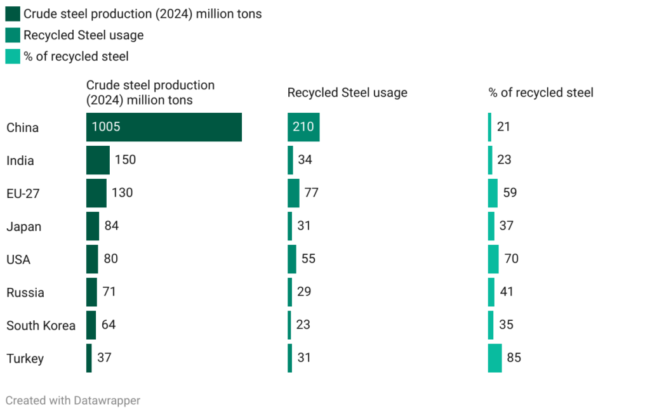The image size is (650, 414).
Task: Click the Recycled Steel usage column header
Action: click(x=347, y=93)
